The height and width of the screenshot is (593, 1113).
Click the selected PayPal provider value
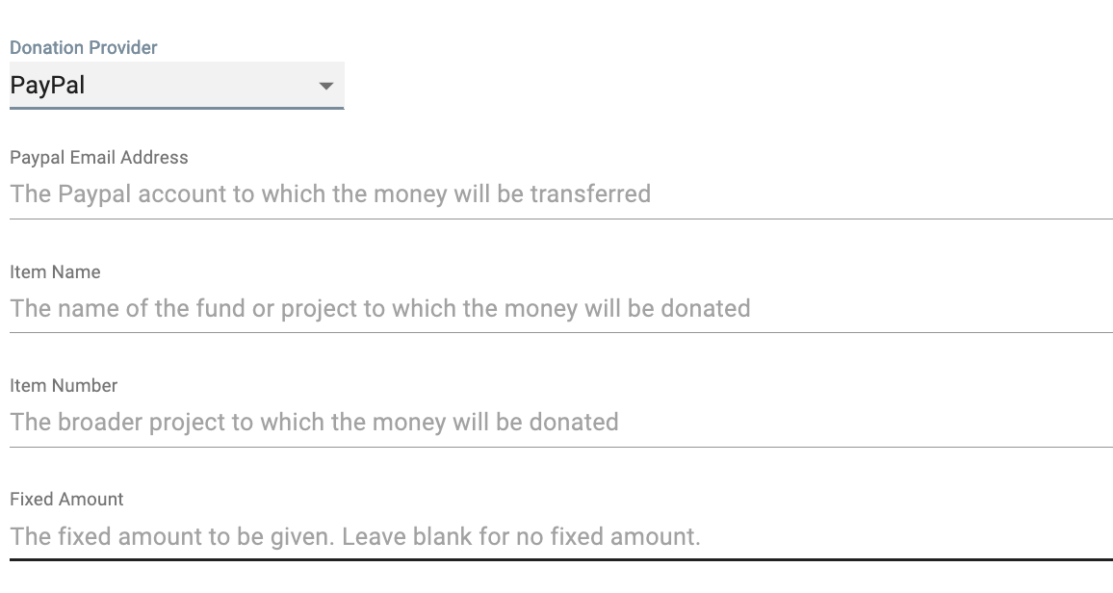[x=48, y=86]
